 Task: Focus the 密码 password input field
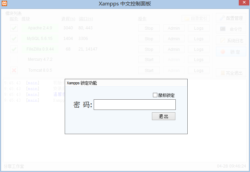click(135, 105)
